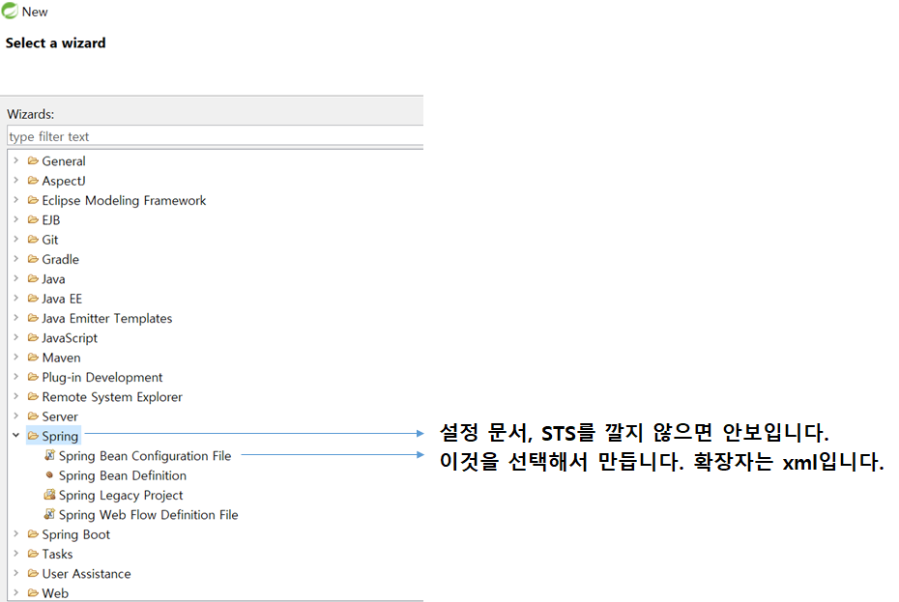Screen dimensions: 899x602
Task: Select the Eclipse Modeling Framework label
Action: pyautogui.click(x=124, y=201)
